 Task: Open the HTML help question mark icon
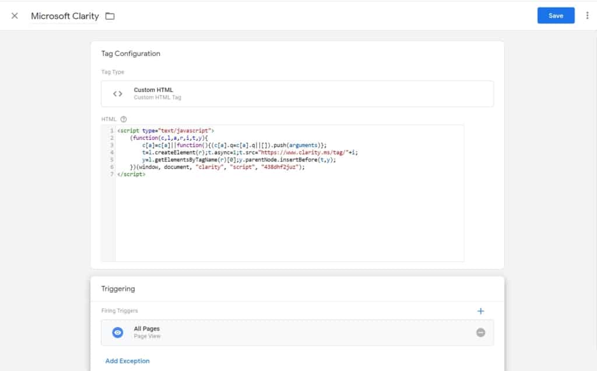[x=124, y=119]
